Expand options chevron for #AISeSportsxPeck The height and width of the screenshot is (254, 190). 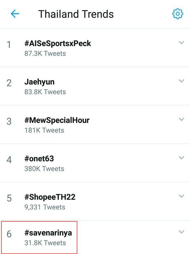pos(181,43)
